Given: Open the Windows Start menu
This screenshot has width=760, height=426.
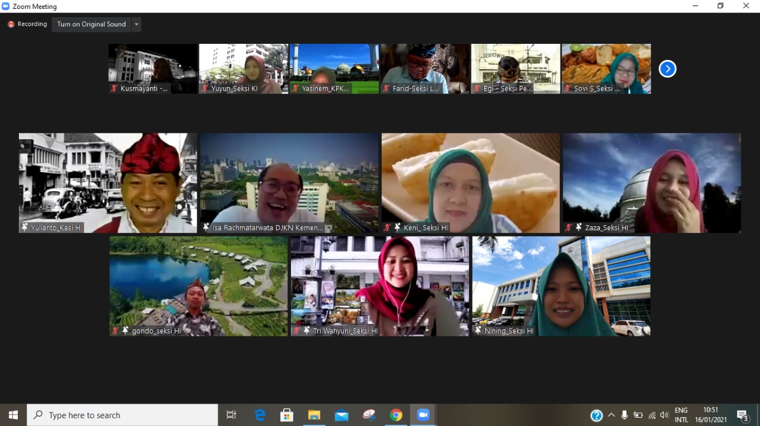Looking at the screenshot, I should click(x=13, y=415).
